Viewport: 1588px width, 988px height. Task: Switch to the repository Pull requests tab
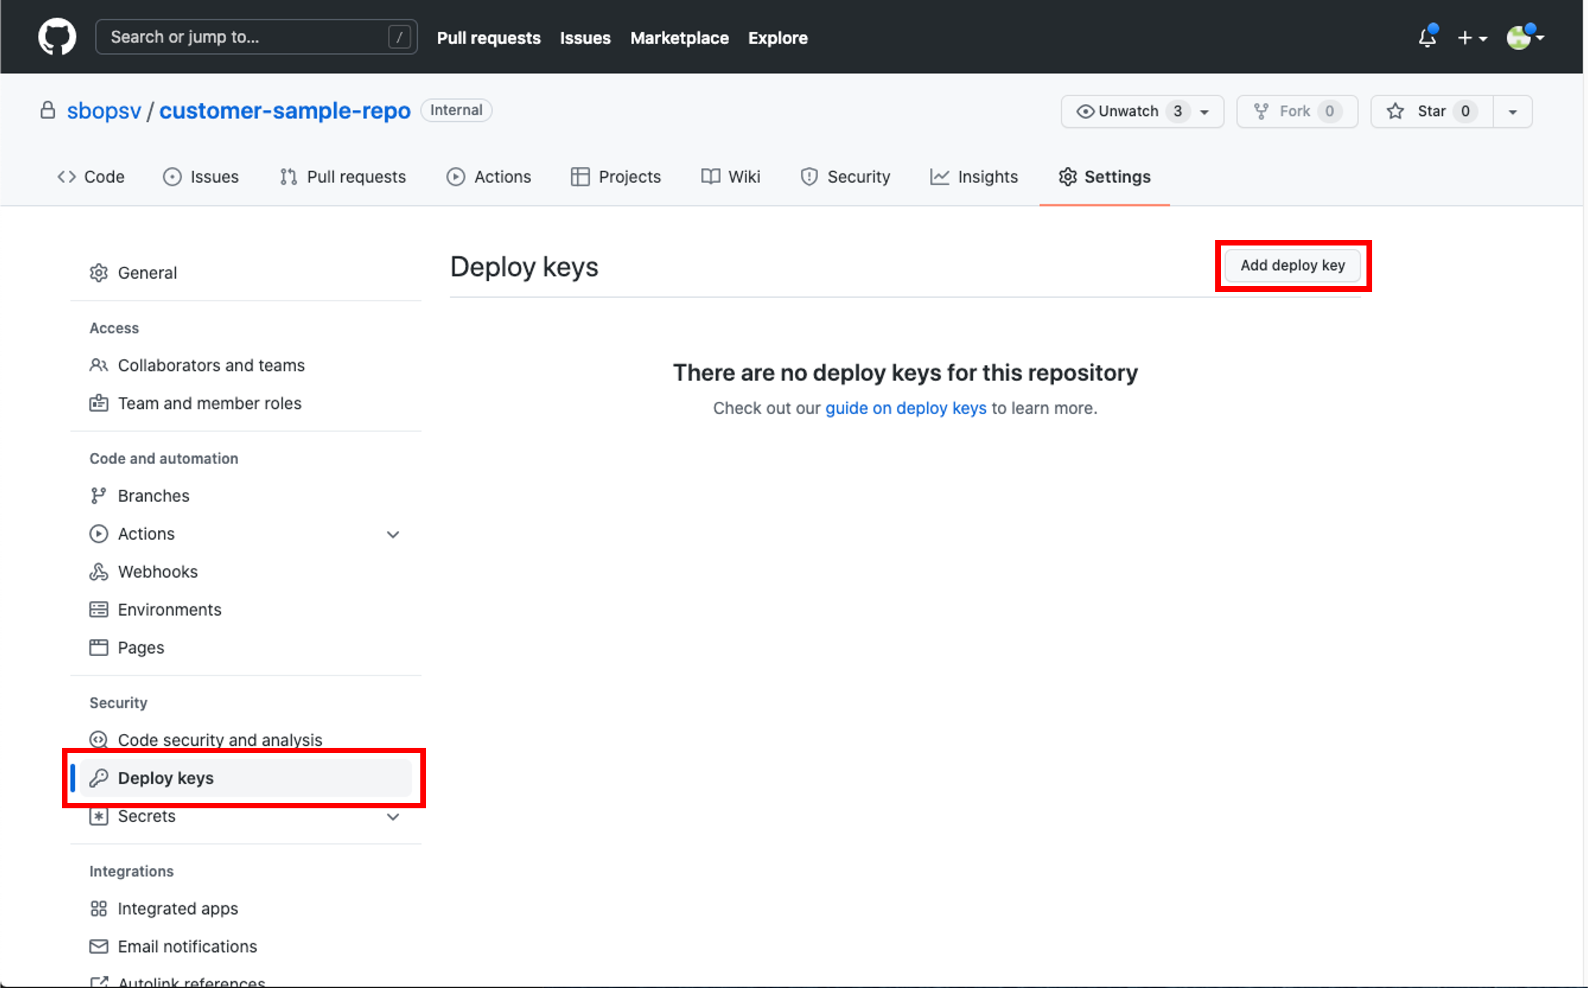[342, 176]
